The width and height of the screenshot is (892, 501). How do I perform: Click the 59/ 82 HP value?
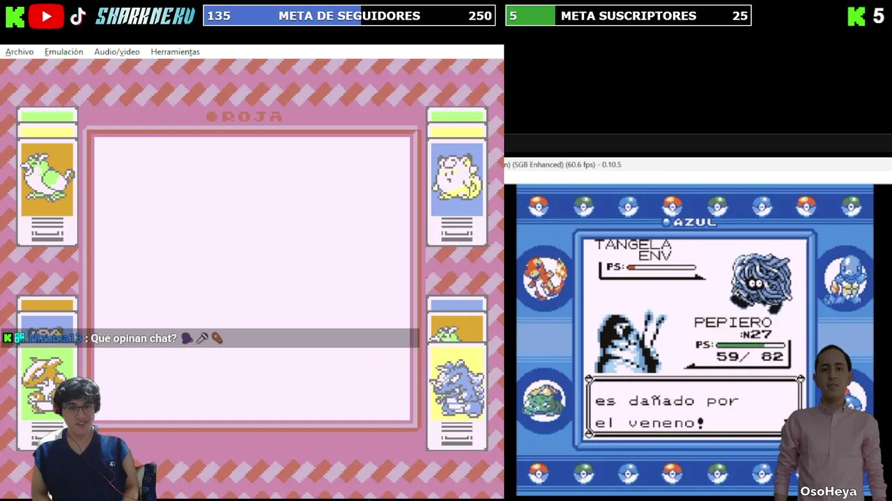click(749, 356)
